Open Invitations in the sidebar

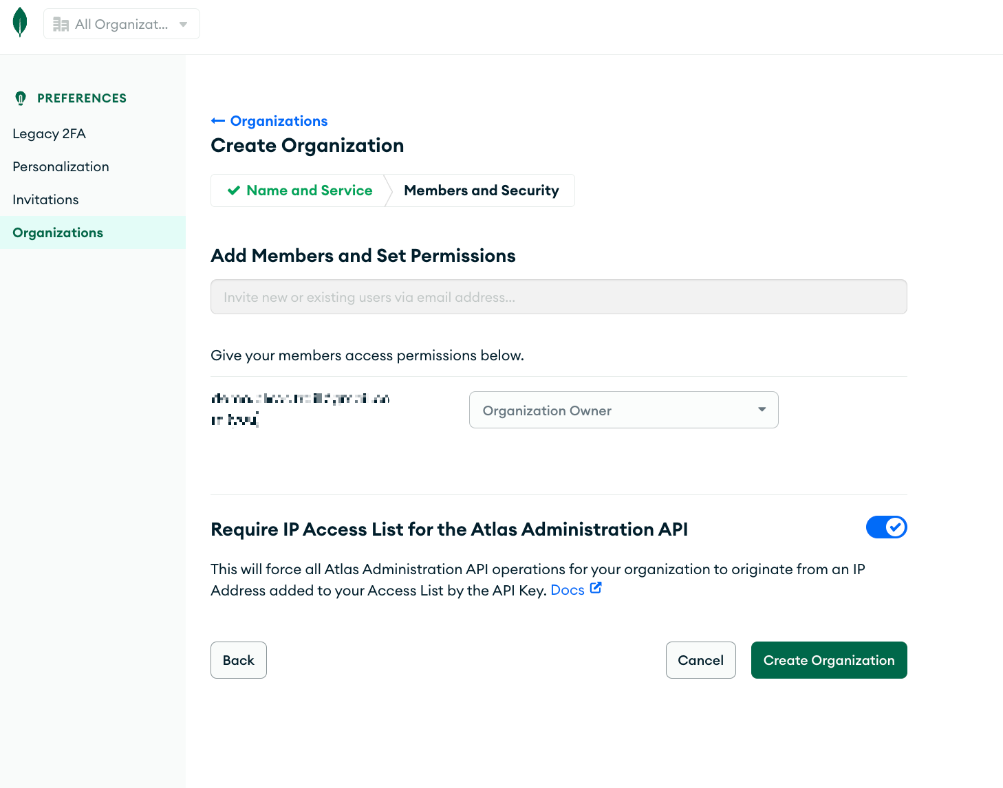(x=45, y=199)
